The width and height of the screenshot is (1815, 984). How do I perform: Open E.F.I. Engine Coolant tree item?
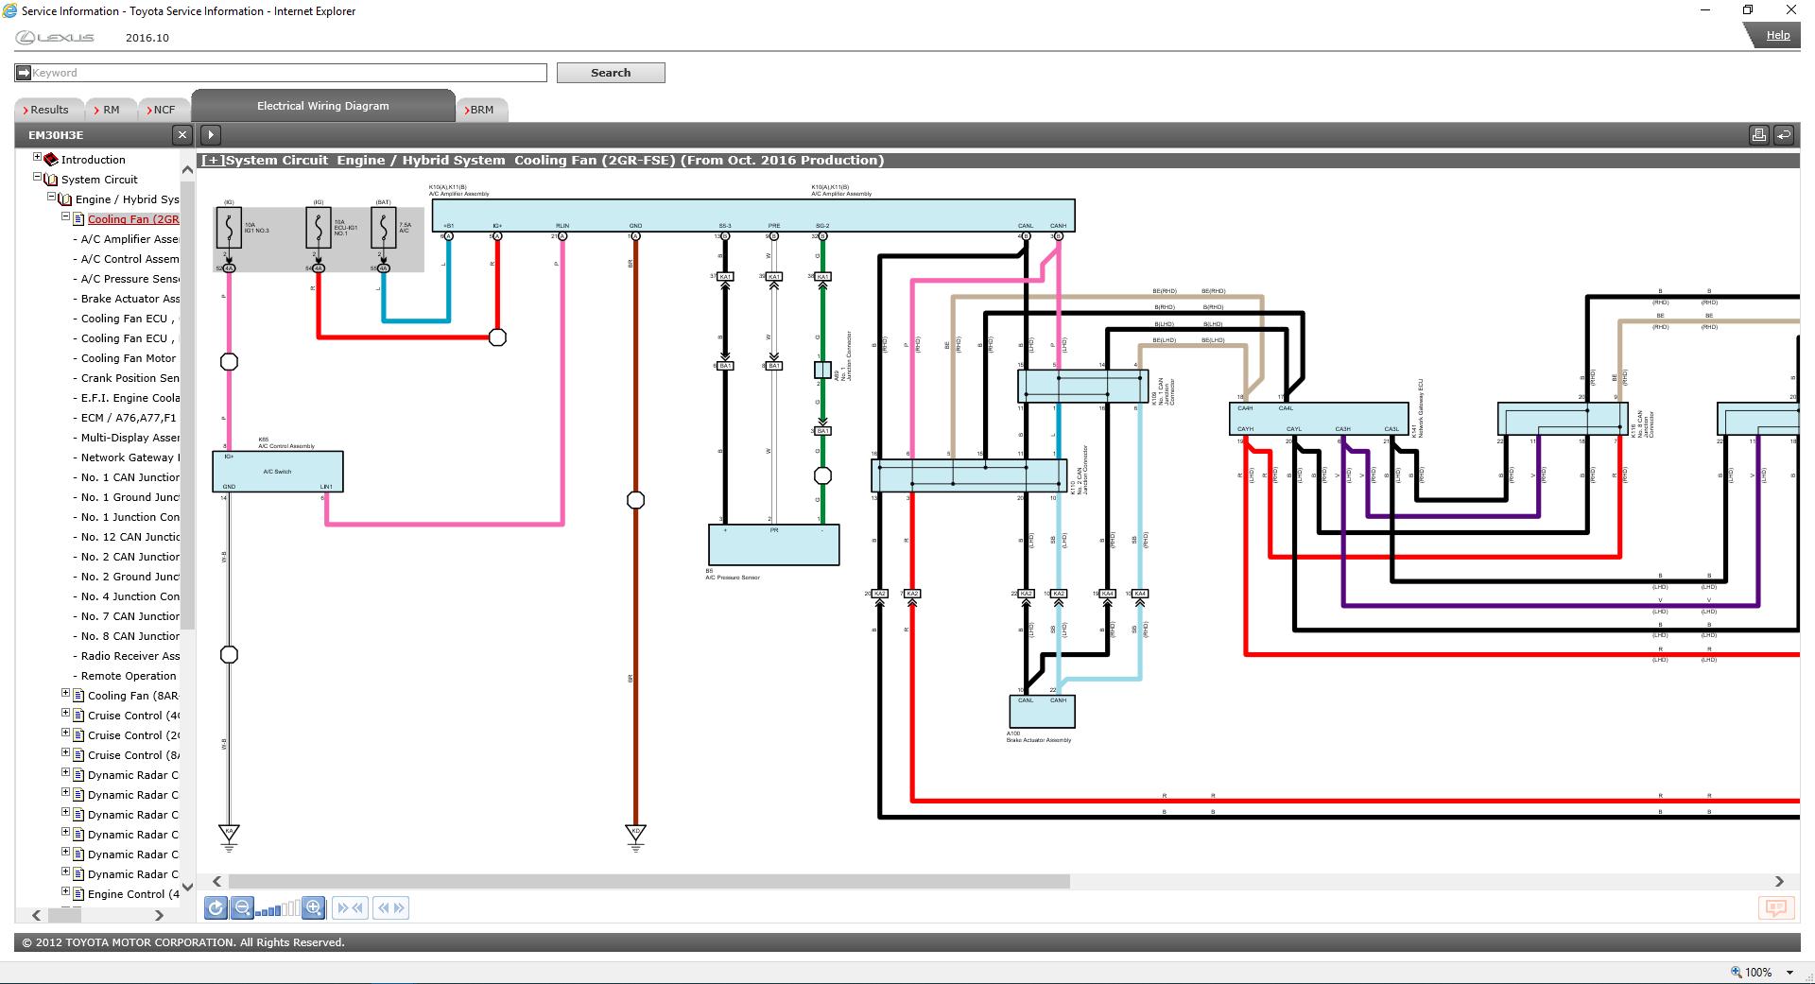pos(130,398)
